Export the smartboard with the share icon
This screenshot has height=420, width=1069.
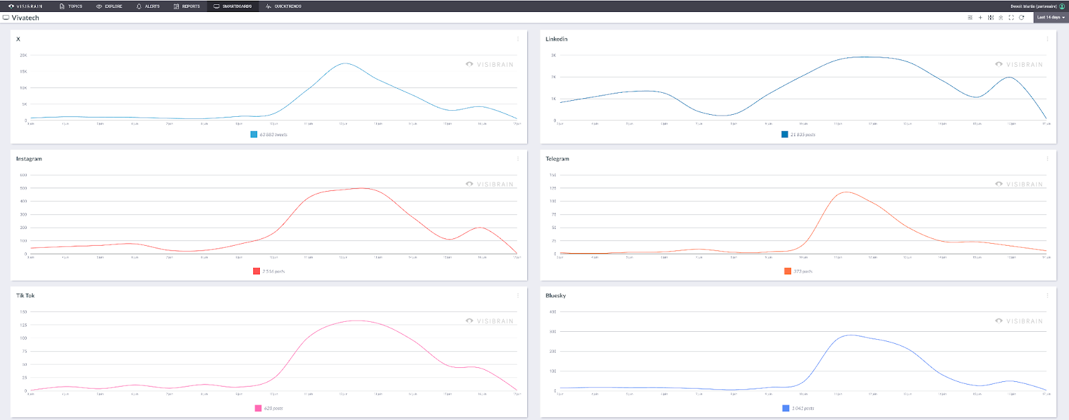[1001, 17]
